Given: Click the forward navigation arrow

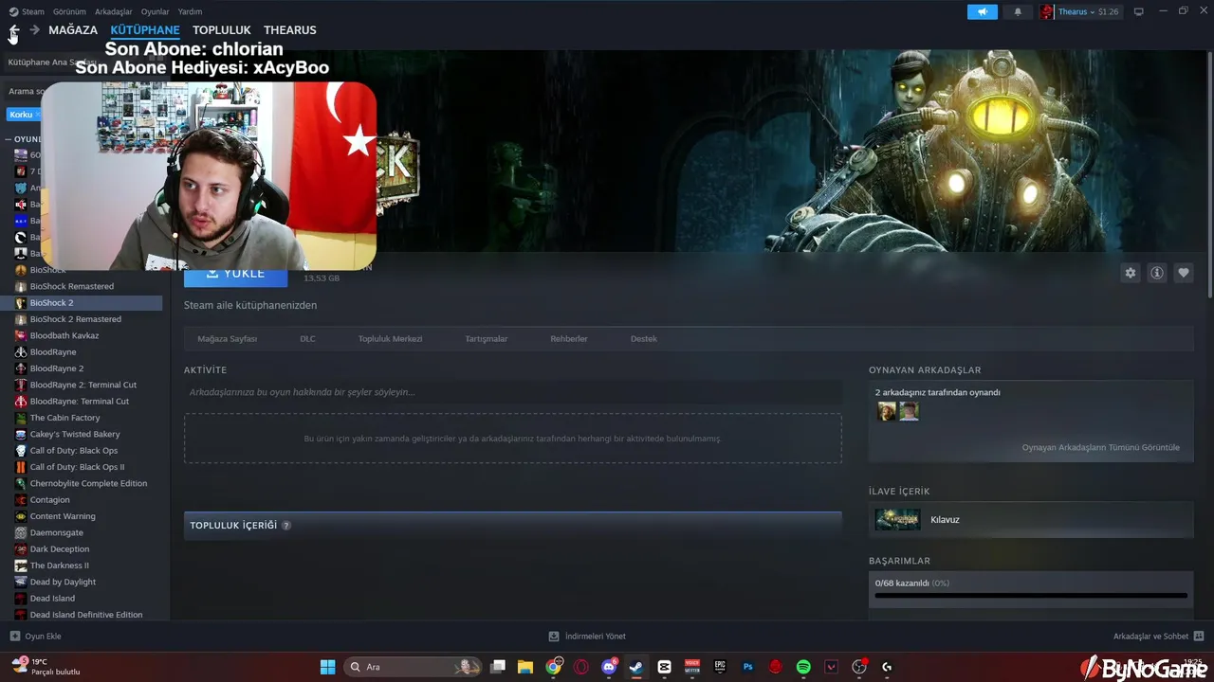Looking at the screenshot, I should [x=34, y=30].
